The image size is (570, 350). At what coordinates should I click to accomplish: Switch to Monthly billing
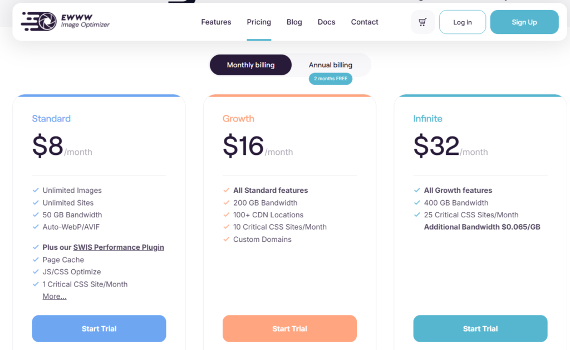click(250, 65)
